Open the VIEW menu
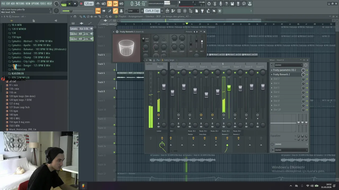This screenshot has width=339, height=190. tap(28, 4)
